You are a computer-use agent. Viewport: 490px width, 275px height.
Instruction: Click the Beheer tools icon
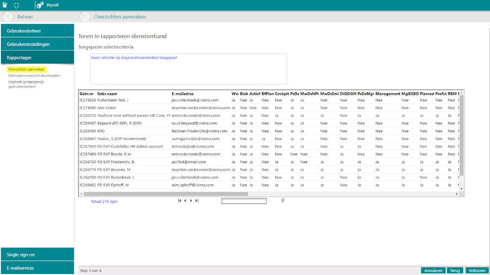[8, 17]
